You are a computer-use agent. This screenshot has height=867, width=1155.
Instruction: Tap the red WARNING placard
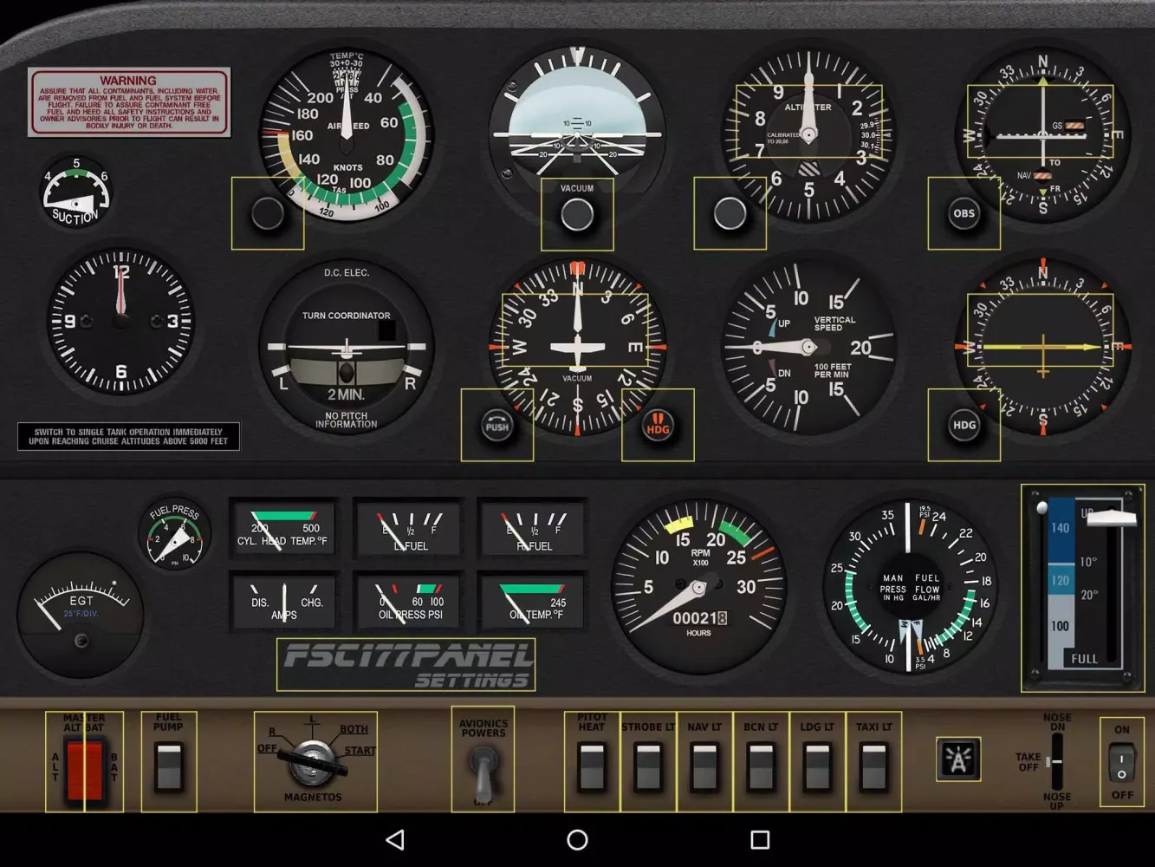[x=129, y=102]
